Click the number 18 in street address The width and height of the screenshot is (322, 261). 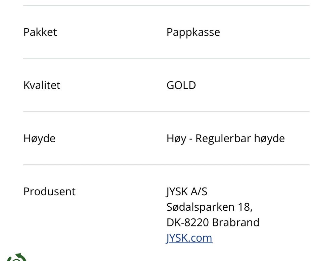pos(244,207)
